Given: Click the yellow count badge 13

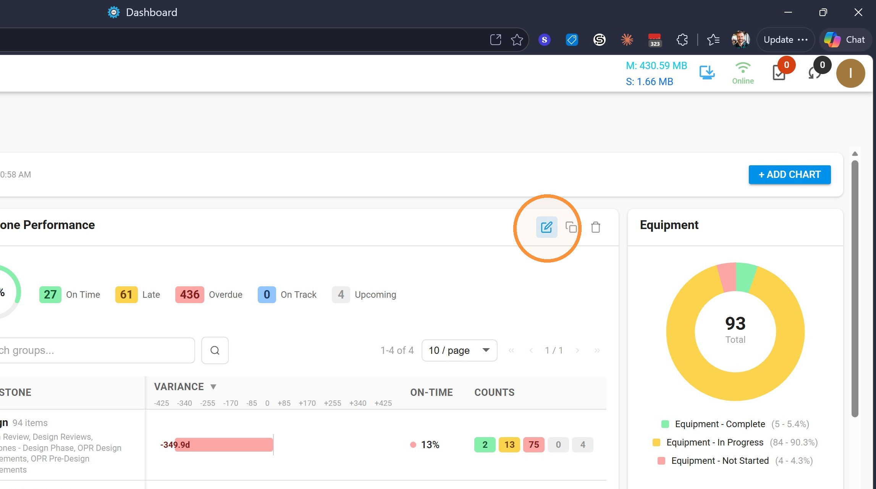Looking at the screenshot, I should [509, 445].
